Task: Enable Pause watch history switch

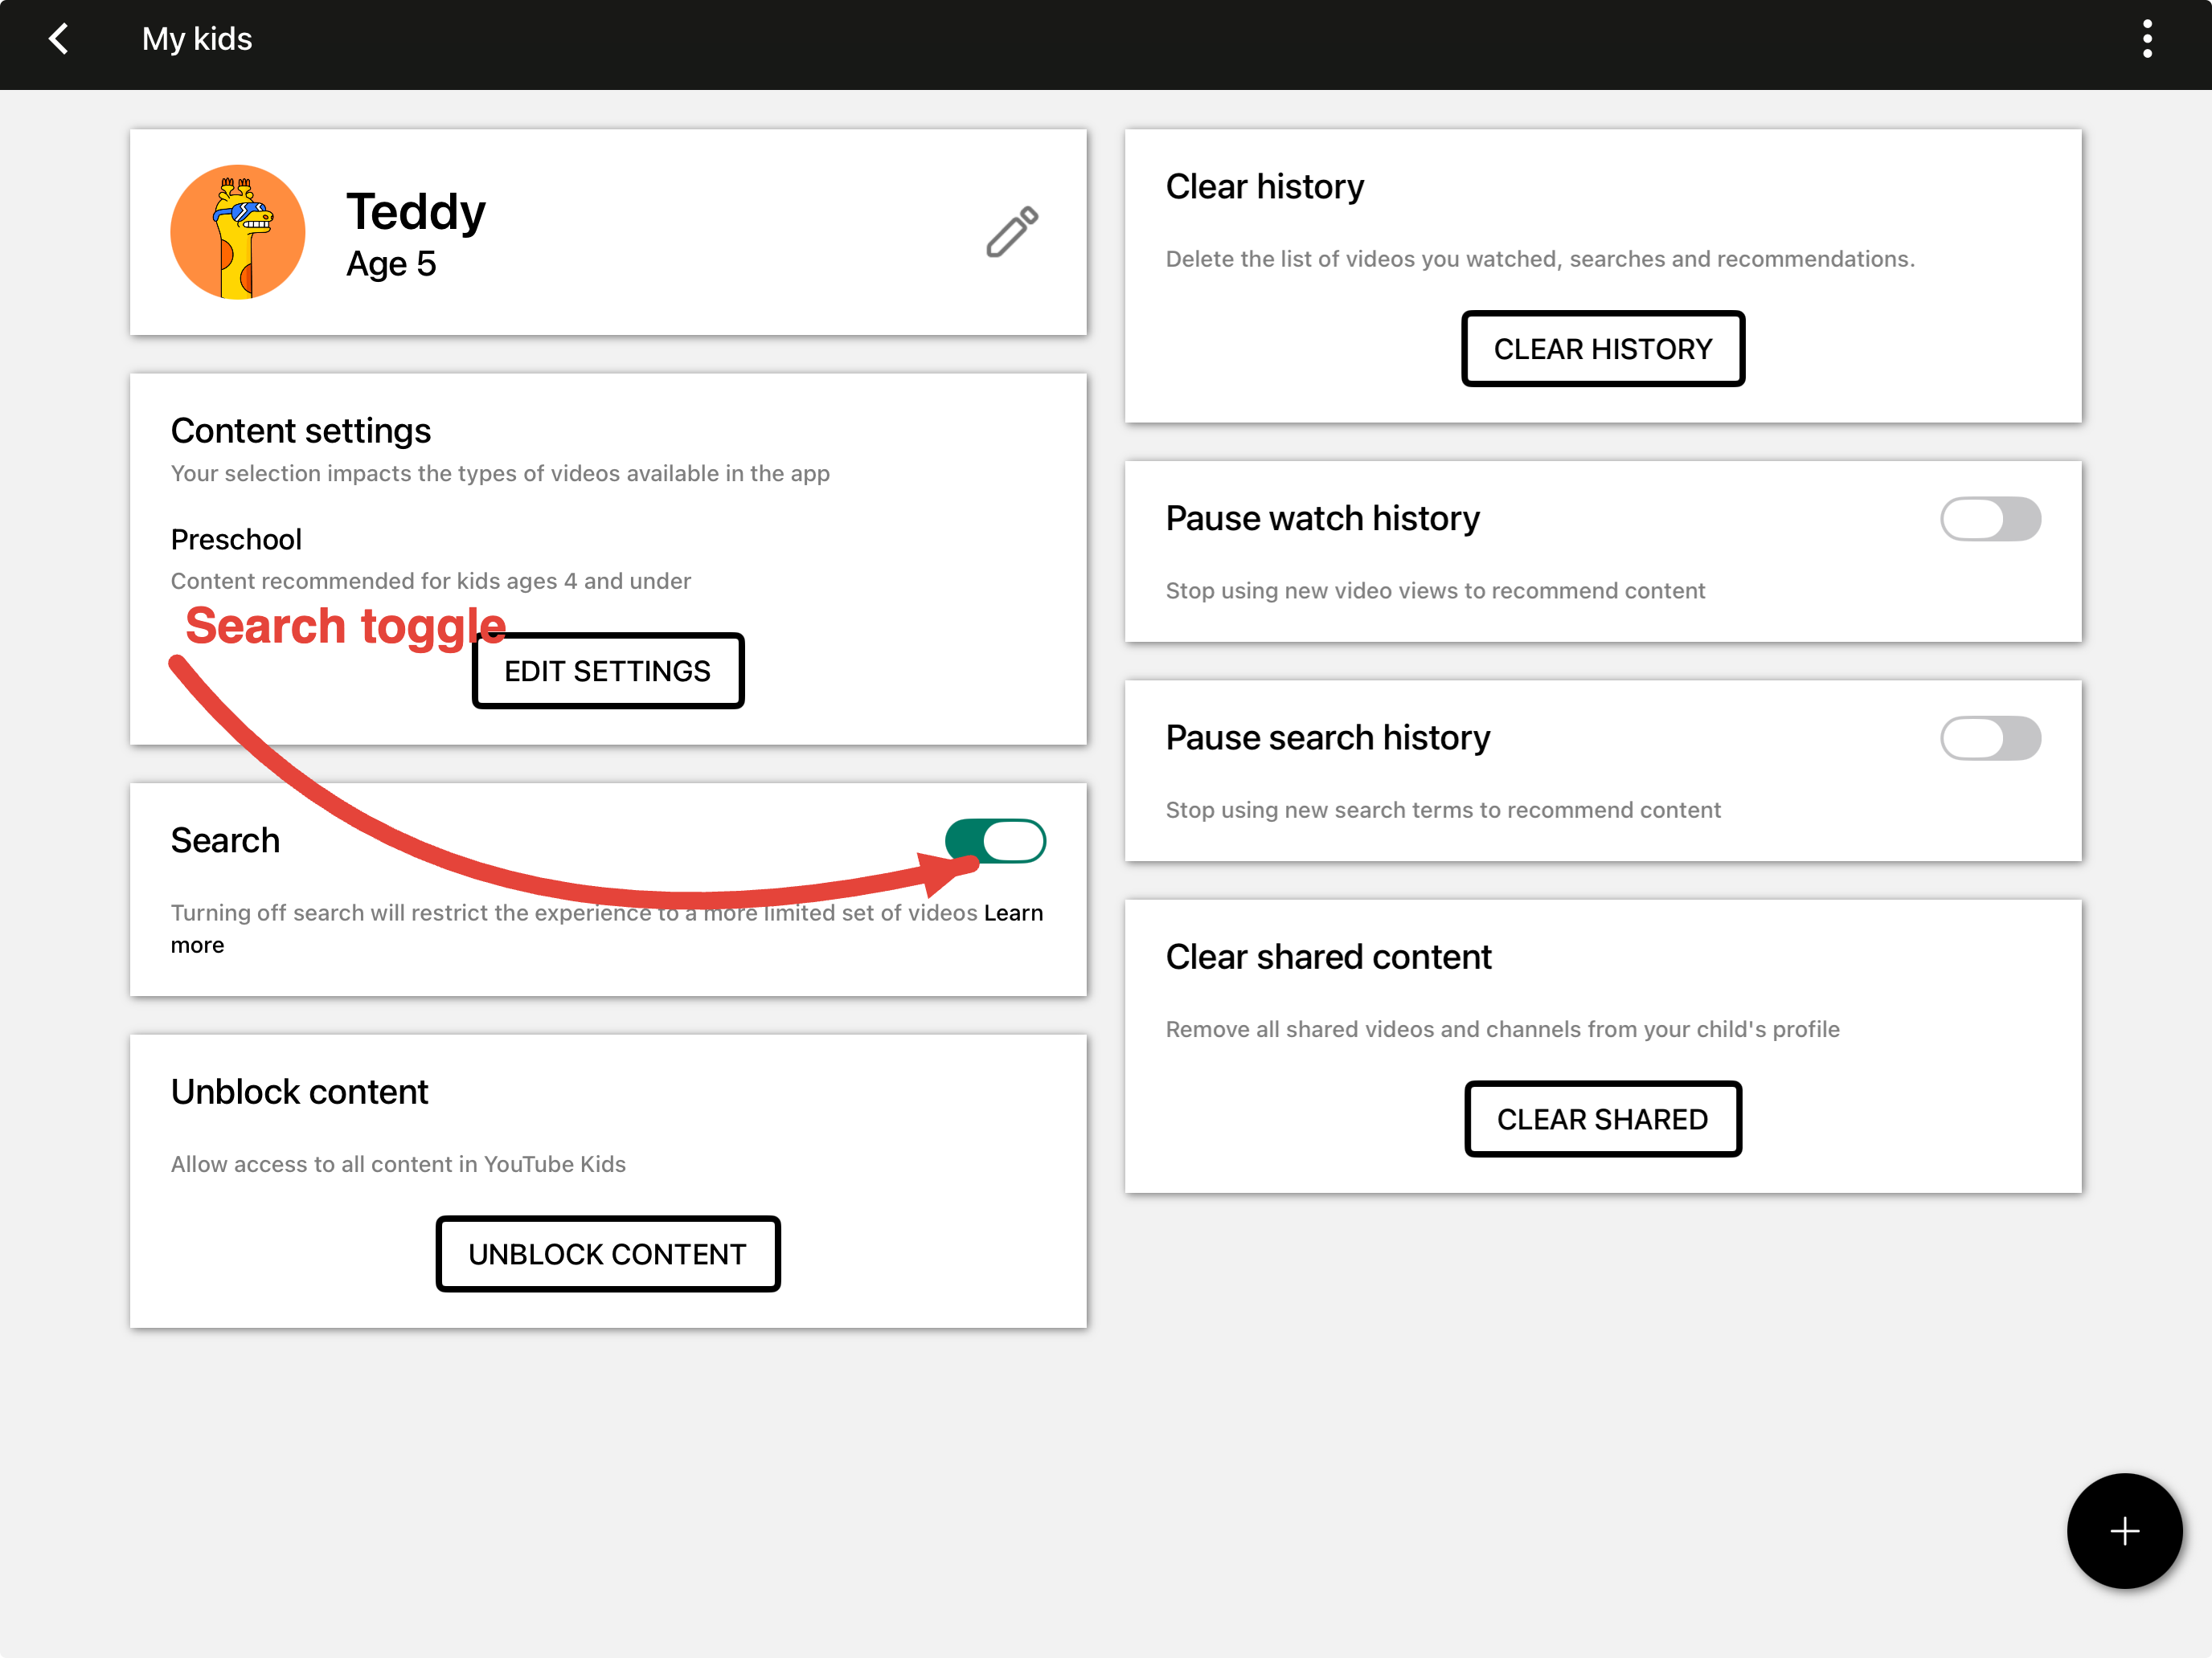Action: 1989,519
